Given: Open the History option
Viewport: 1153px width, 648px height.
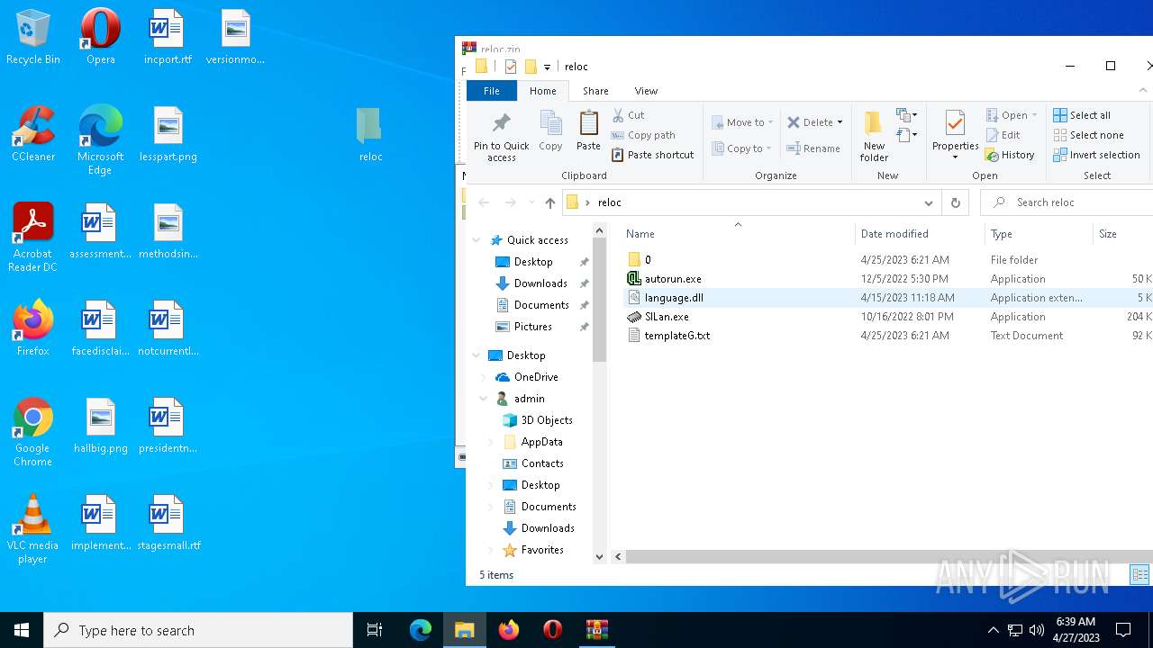Looking at the screenshot, I should point(1010,155).
